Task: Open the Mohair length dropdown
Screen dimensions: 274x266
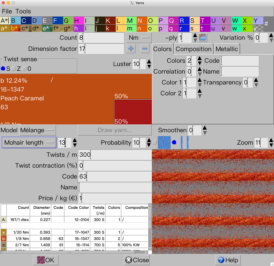Action: click(29, 142)
